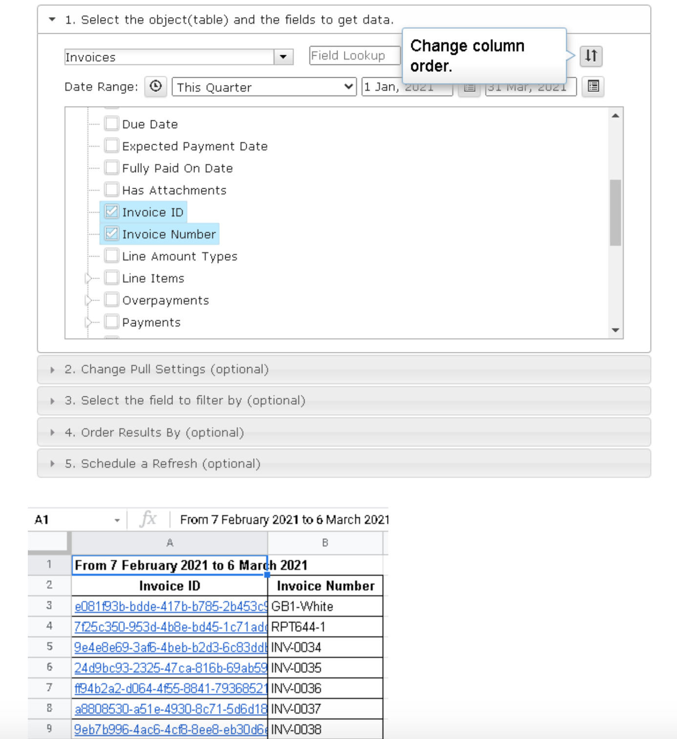Open the end date calendar icon
This screenshot has width=677, height=739.
[593, 87]
